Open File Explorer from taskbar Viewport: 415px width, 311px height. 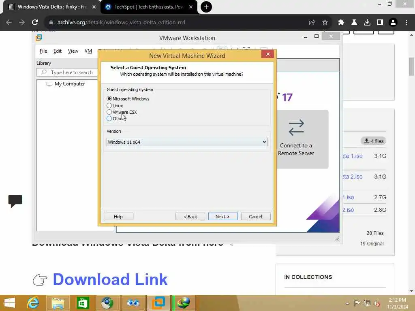(x=58, y=303)
